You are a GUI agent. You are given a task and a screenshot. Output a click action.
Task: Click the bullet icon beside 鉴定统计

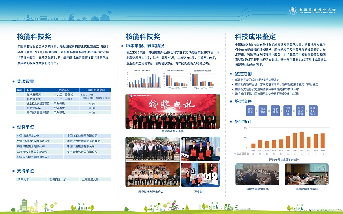pos(231,122)
